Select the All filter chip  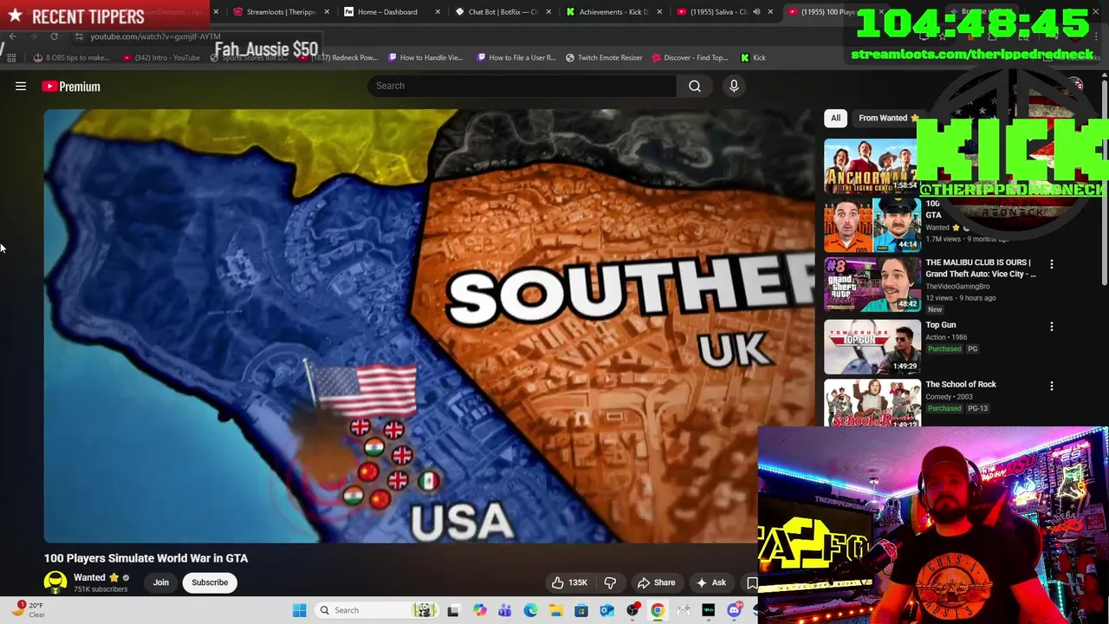click(835, 118)
